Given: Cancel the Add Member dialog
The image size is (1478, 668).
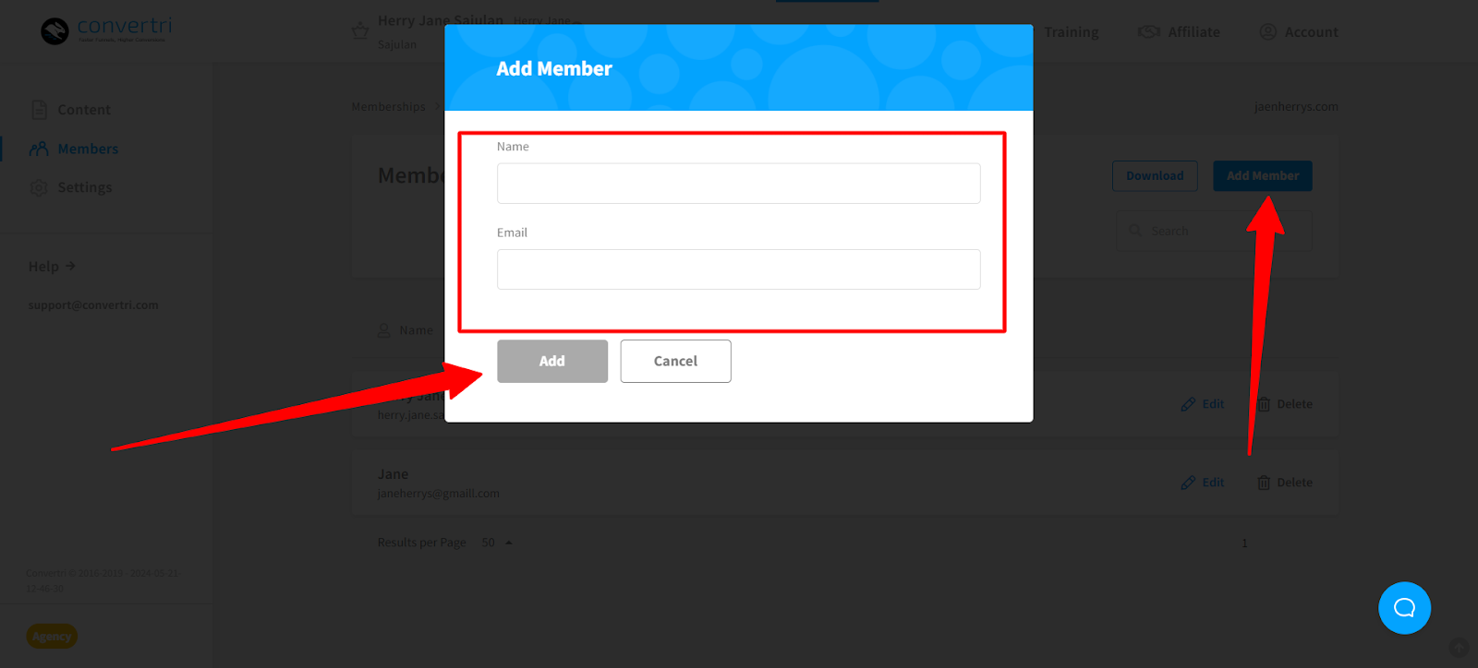Looking at the screenshot, I should click(x=675, y=361).
